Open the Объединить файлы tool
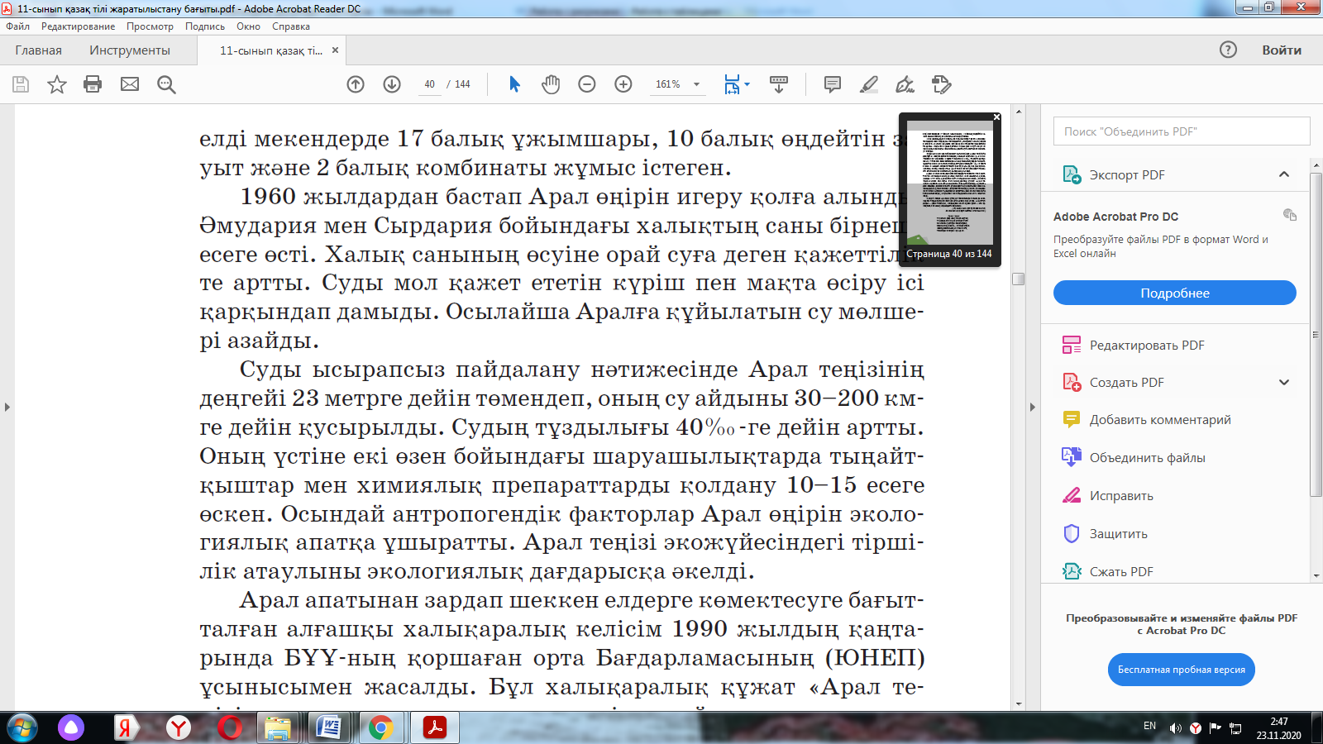 coord(1134,457)
